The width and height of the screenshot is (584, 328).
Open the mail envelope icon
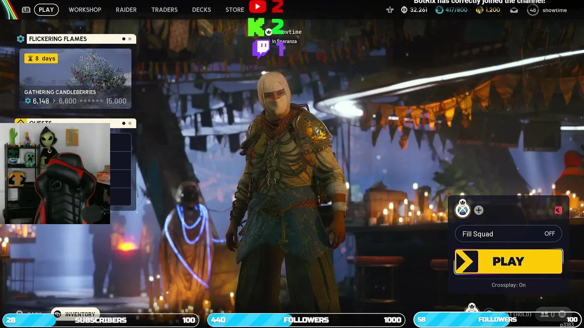click(x=514, y=10)
